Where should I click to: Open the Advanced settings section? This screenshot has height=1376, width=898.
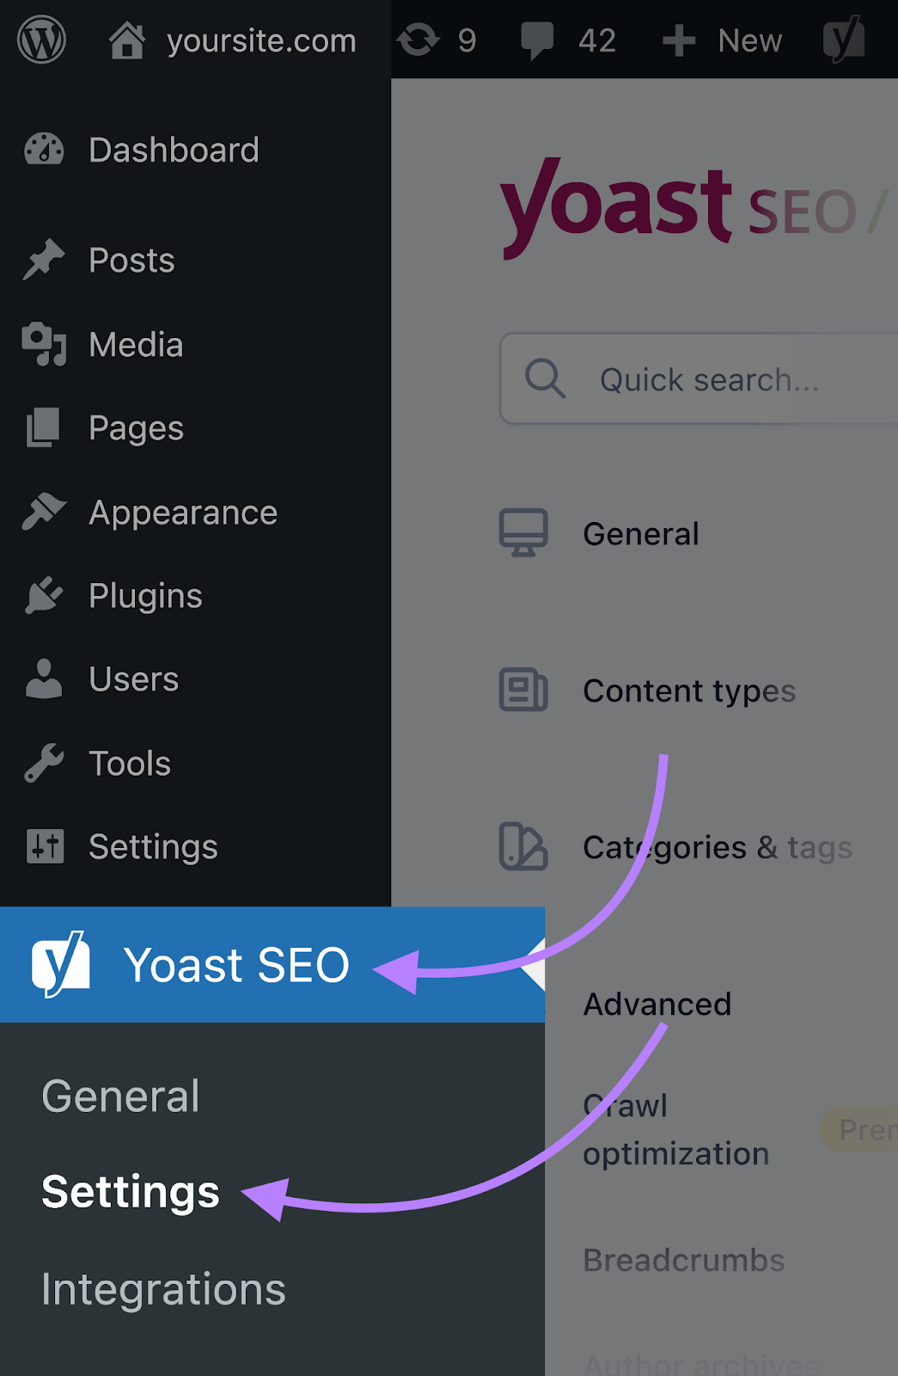[657, 1003]
